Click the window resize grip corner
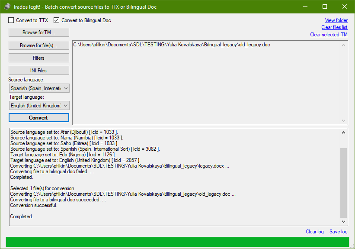The image size is (355, 249). tap(352, 246)
